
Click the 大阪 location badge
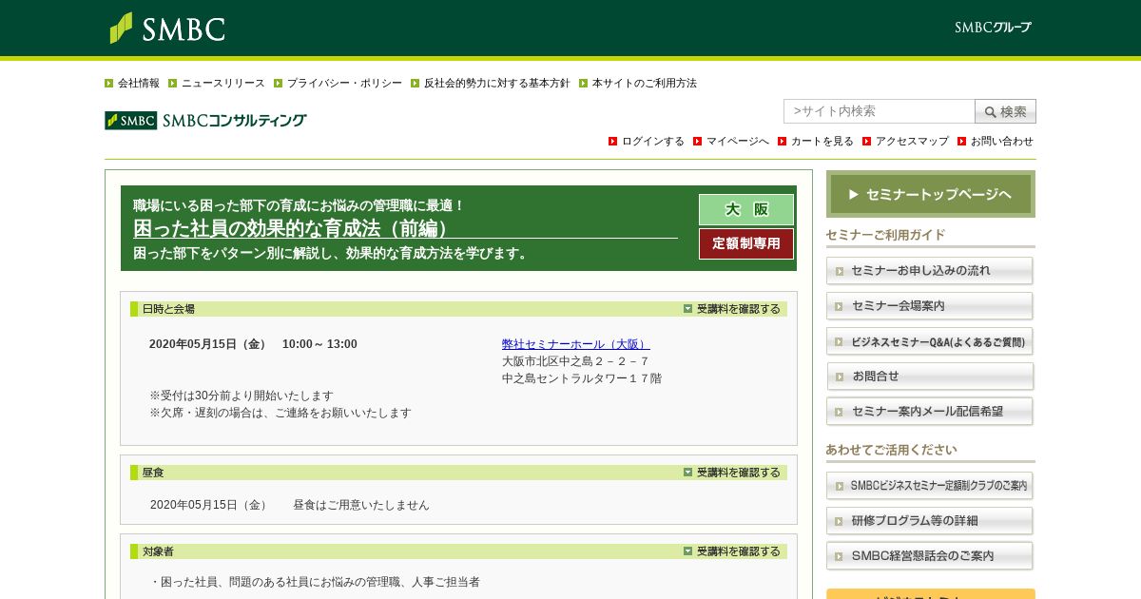coord(746,209)
